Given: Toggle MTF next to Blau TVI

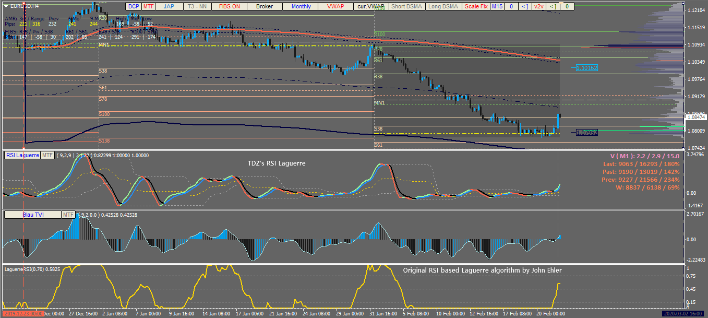Looking at the screenshot, I should (x=68, y=215).
